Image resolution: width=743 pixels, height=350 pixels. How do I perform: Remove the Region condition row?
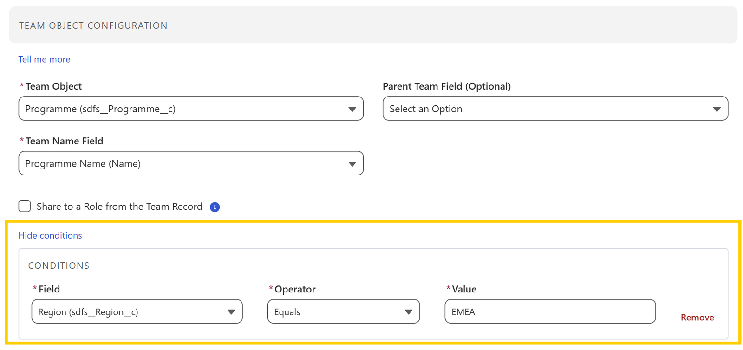coord(697,318)
